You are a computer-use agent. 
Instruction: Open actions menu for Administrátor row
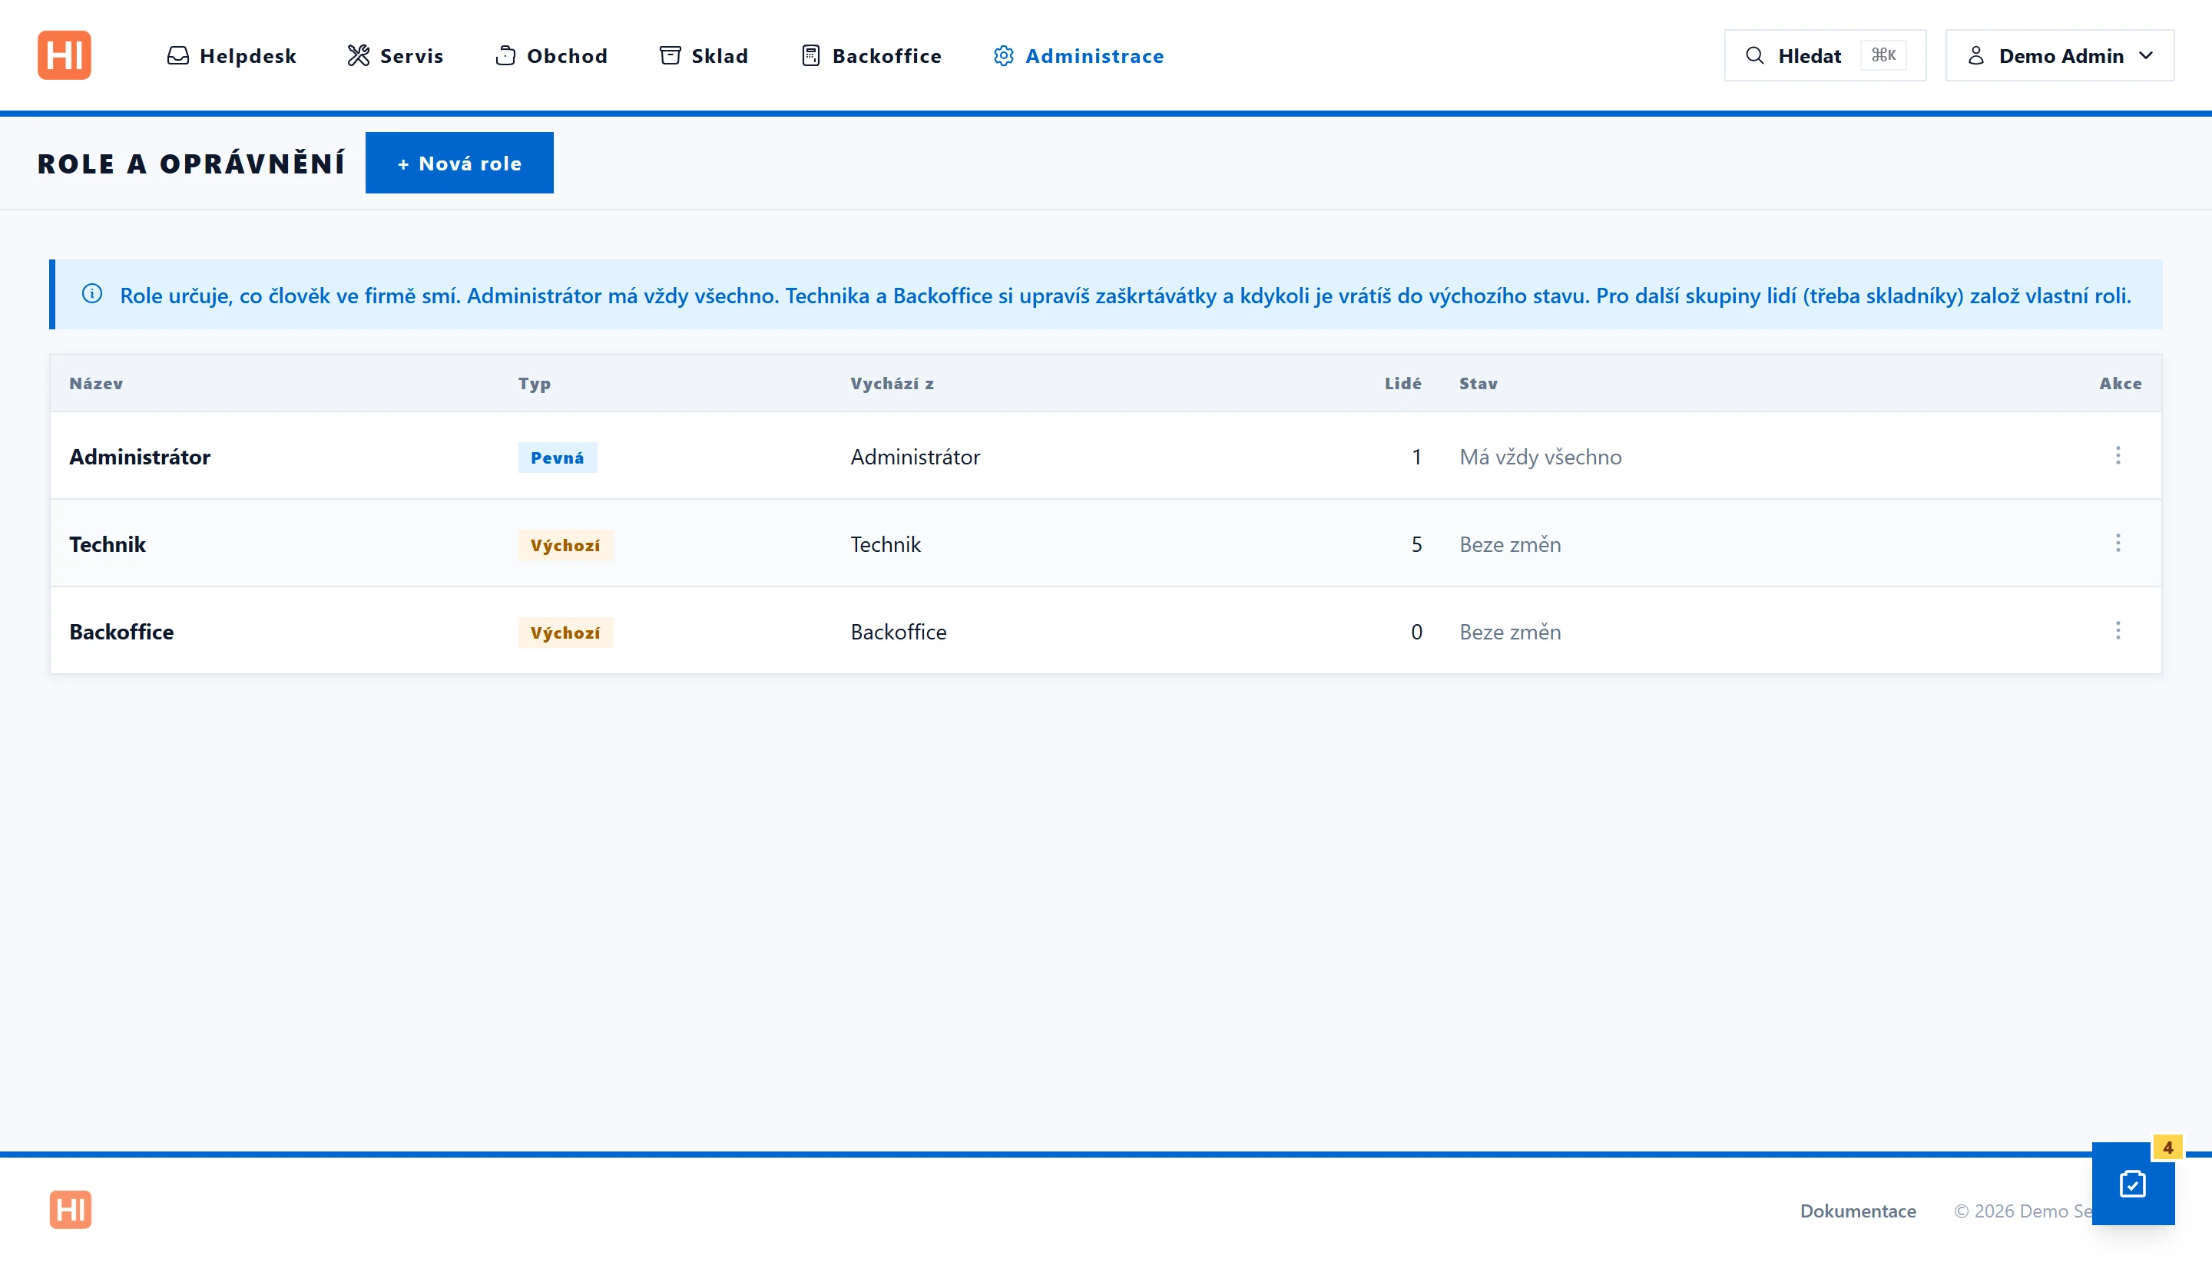click(x=2118, y=456)
